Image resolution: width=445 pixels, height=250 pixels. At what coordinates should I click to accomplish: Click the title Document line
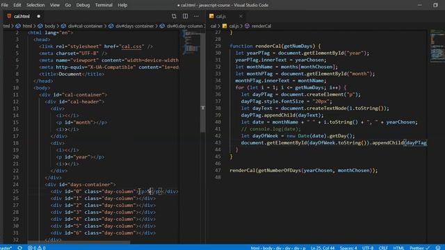coord(72,74)
